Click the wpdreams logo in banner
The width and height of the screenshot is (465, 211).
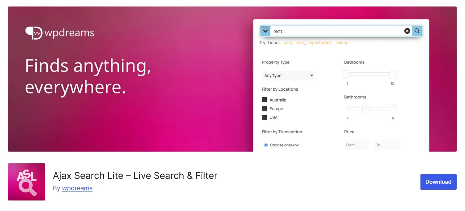pyautogui.click(x=60, y=33)
